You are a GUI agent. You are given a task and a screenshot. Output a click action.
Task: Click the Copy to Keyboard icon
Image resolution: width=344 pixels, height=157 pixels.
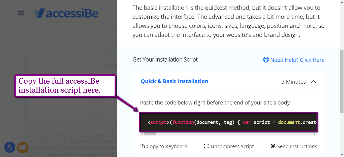pyautogui.click(x=142, y=146)
